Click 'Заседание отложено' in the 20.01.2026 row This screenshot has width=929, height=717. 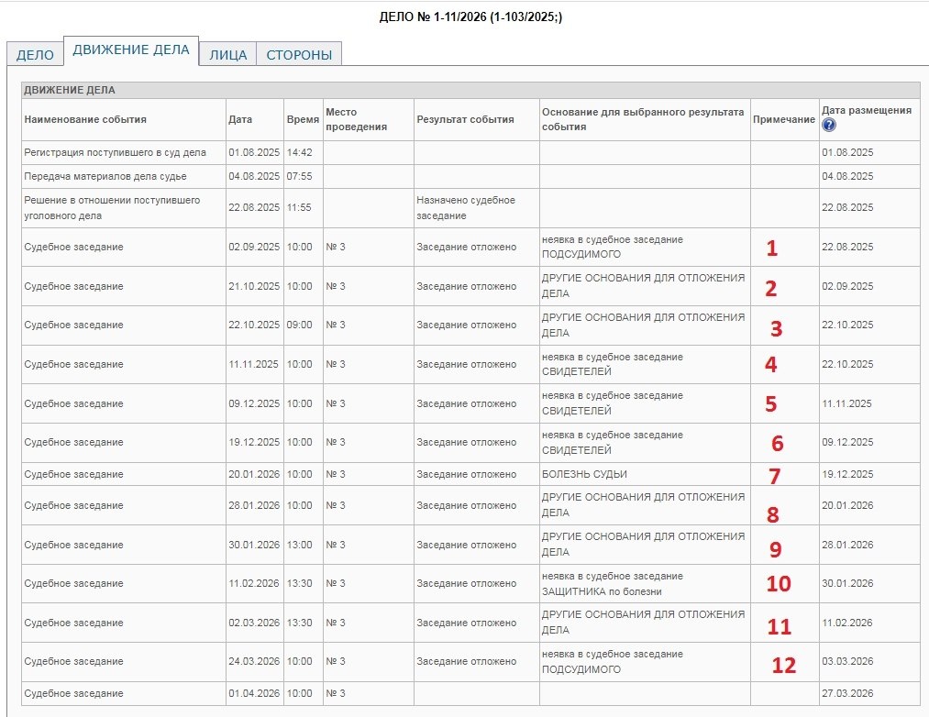(x=466, y=474)
